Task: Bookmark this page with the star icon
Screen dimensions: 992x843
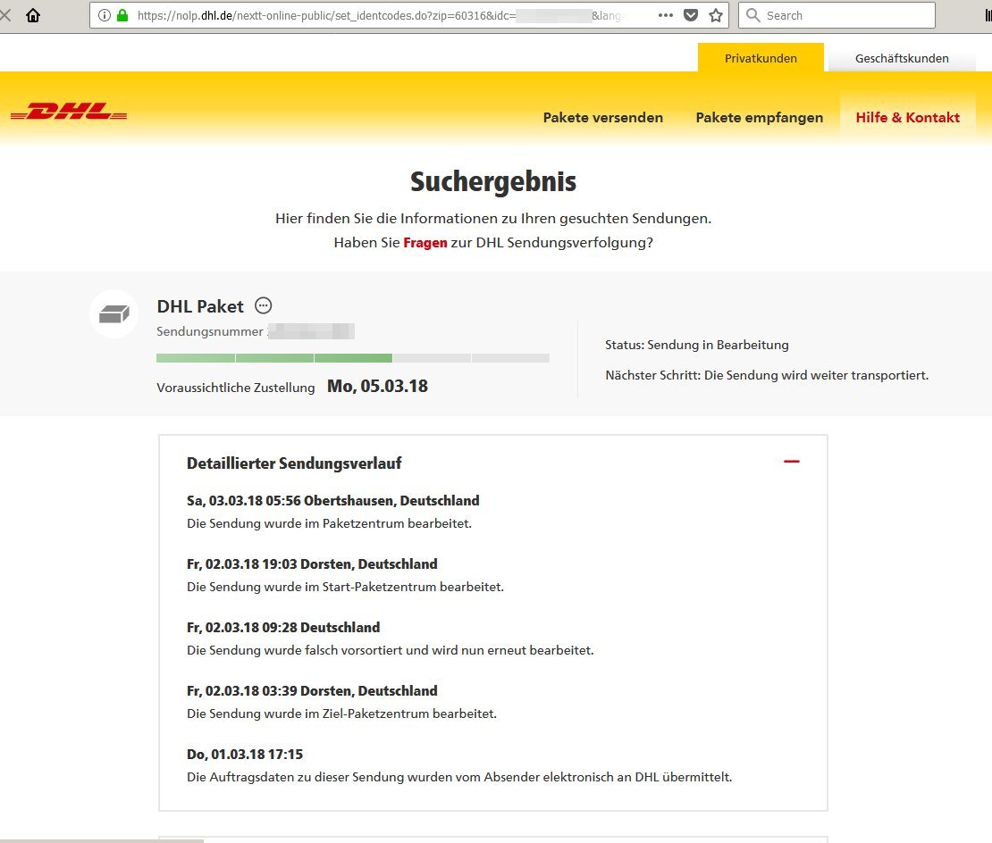Action: pos(716,15)
